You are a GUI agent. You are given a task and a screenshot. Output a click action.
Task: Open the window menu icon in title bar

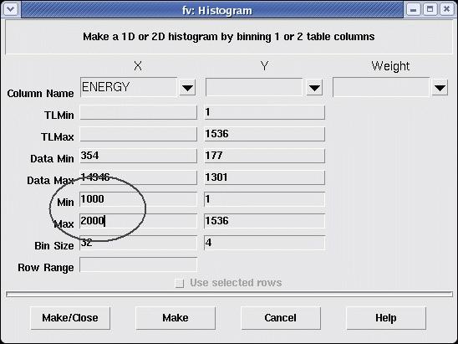pyautogui.click(x=11, y=10)
